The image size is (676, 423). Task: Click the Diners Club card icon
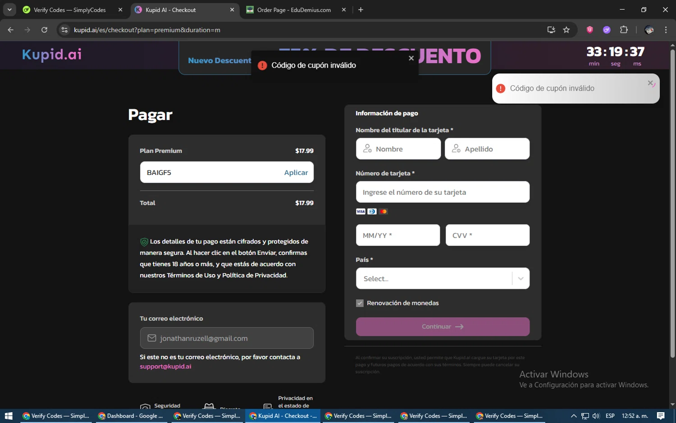[372, 211]
